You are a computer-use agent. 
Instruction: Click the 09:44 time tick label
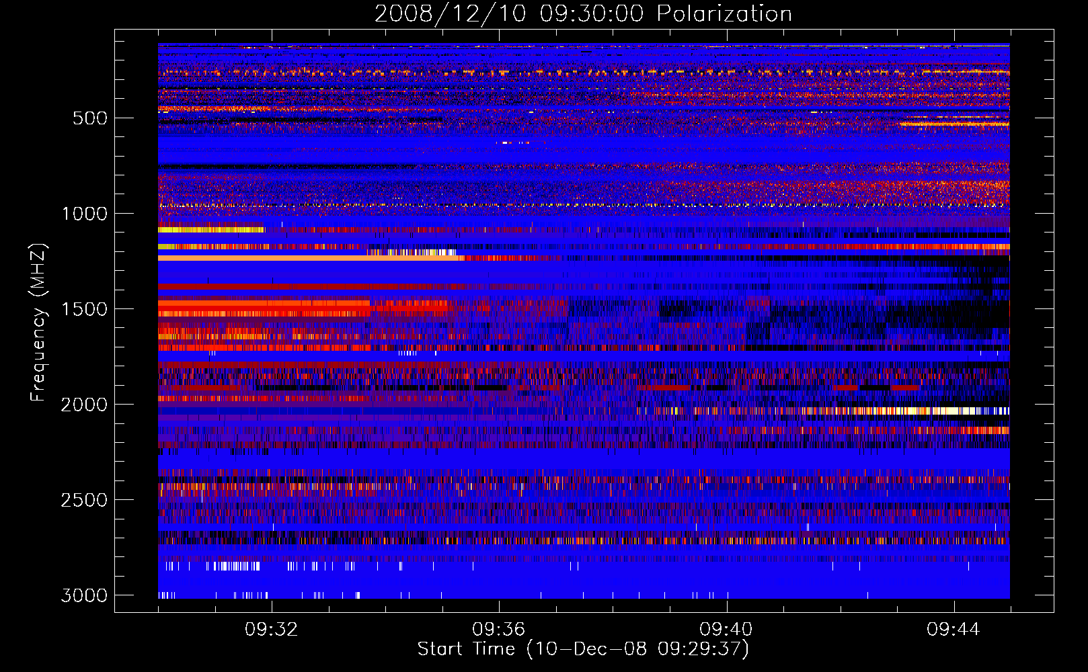[x=954, y=630]
